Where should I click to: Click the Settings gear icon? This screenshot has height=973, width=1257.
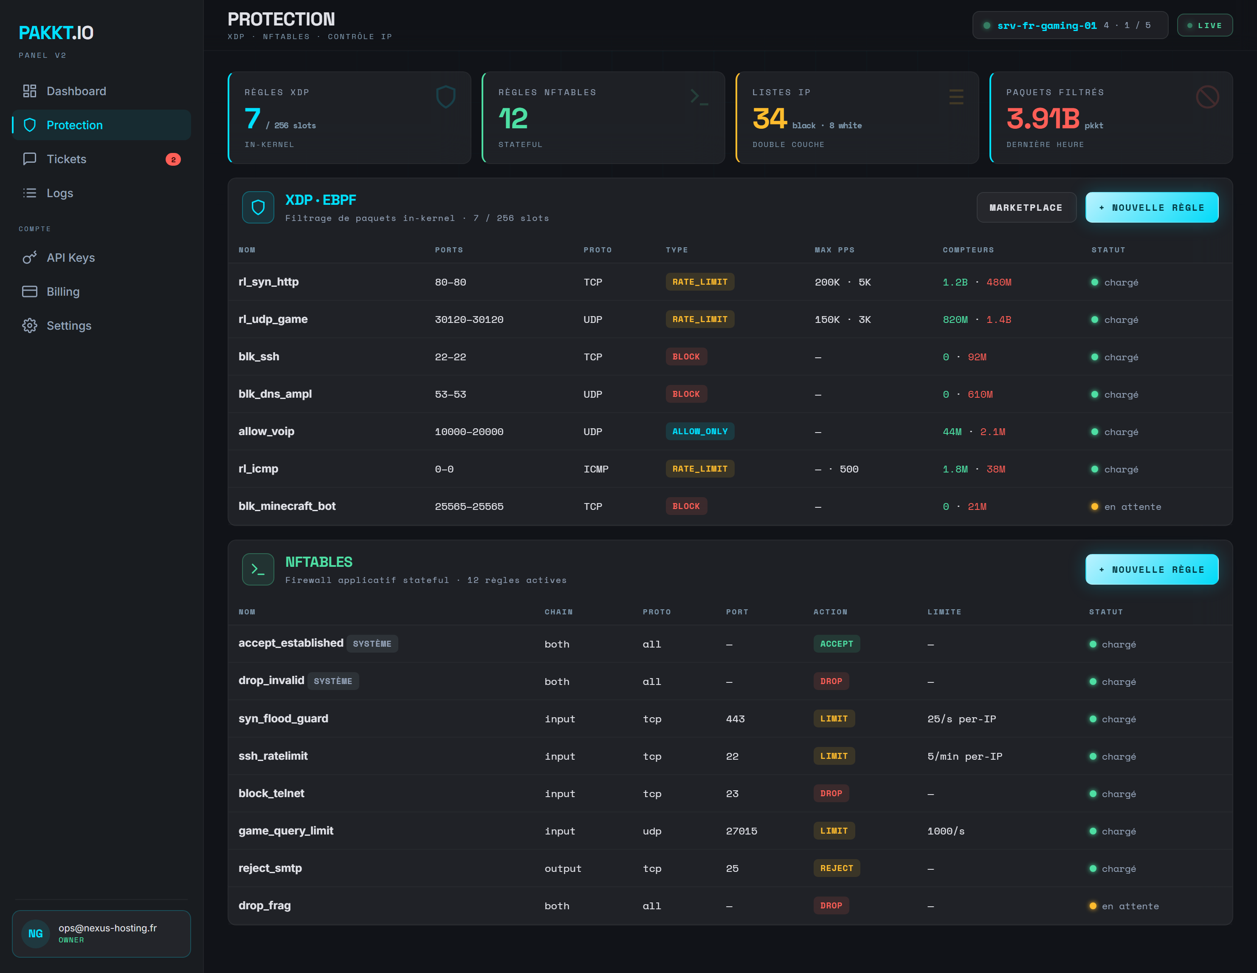coord(29,325)
